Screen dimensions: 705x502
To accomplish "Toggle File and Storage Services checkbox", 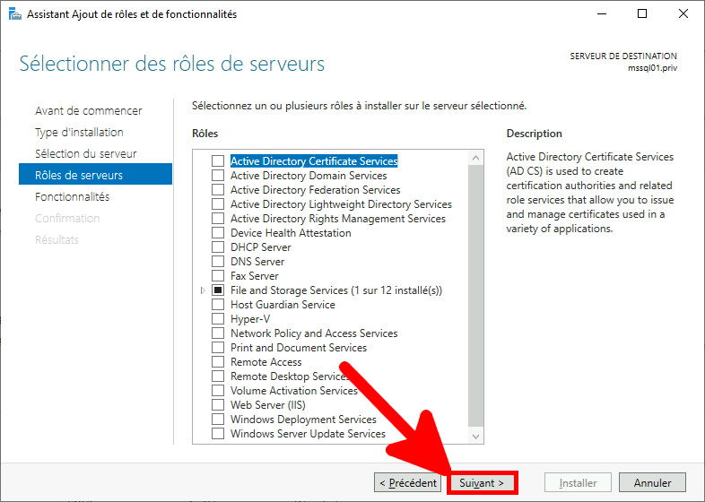I will click(x=218, y=290).
